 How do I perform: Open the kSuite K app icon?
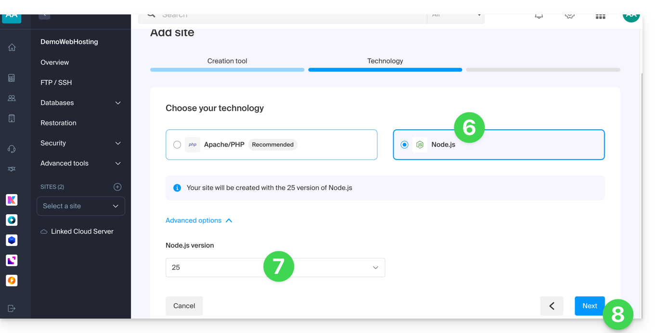pyautogui.click(x=12, y=200)
